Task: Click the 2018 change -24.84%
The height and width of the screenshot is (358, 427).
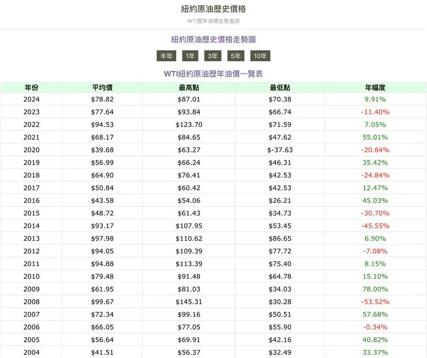Action: click(x=375, y=176)
